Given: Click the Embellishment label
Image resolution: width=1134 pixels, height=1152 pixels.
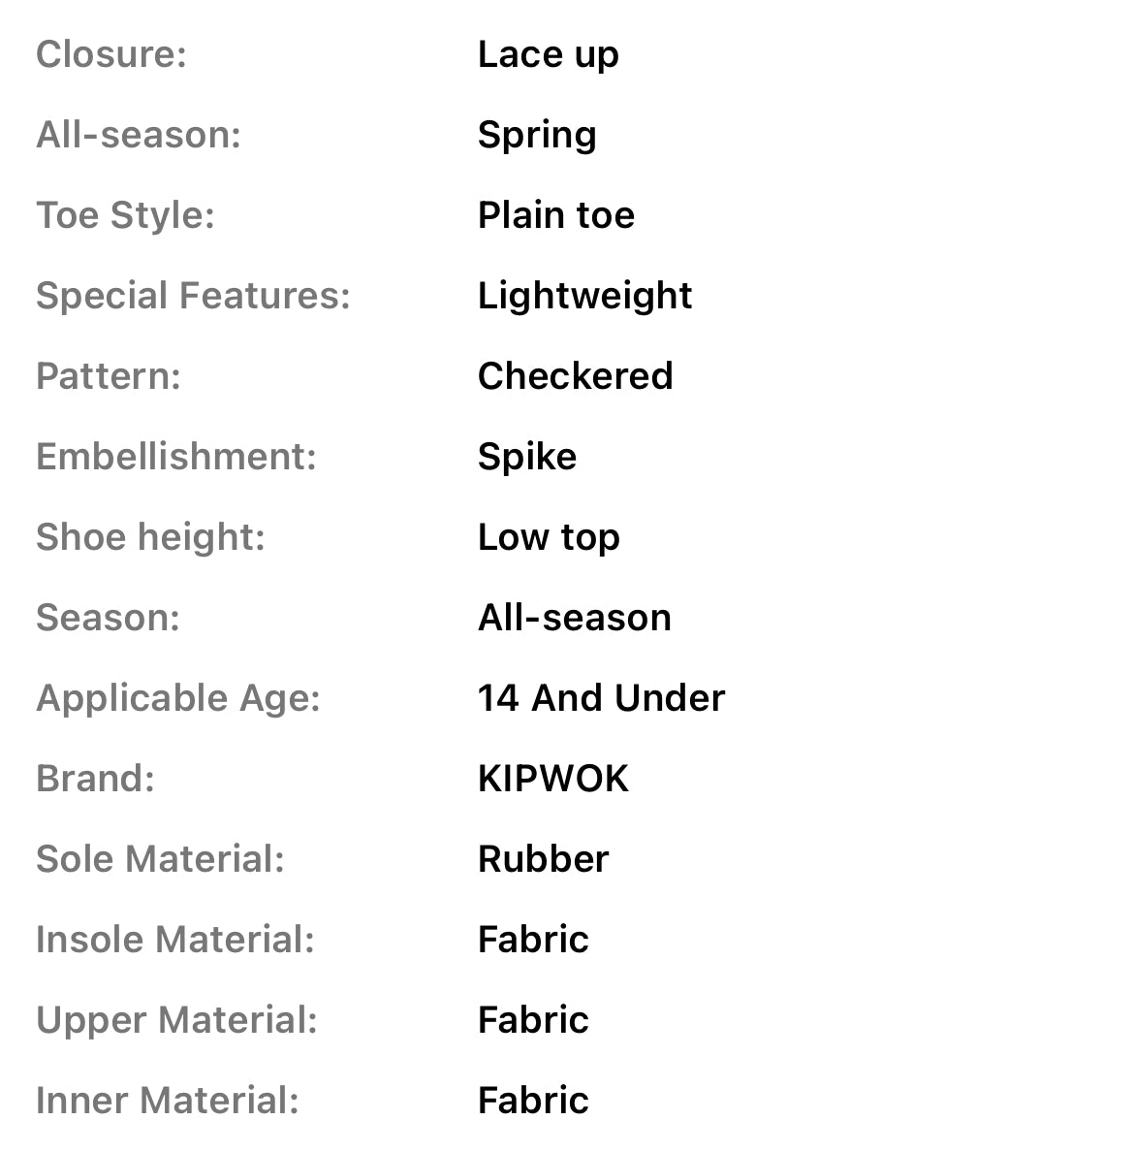Looking at the screenshot, I should 176,457.
